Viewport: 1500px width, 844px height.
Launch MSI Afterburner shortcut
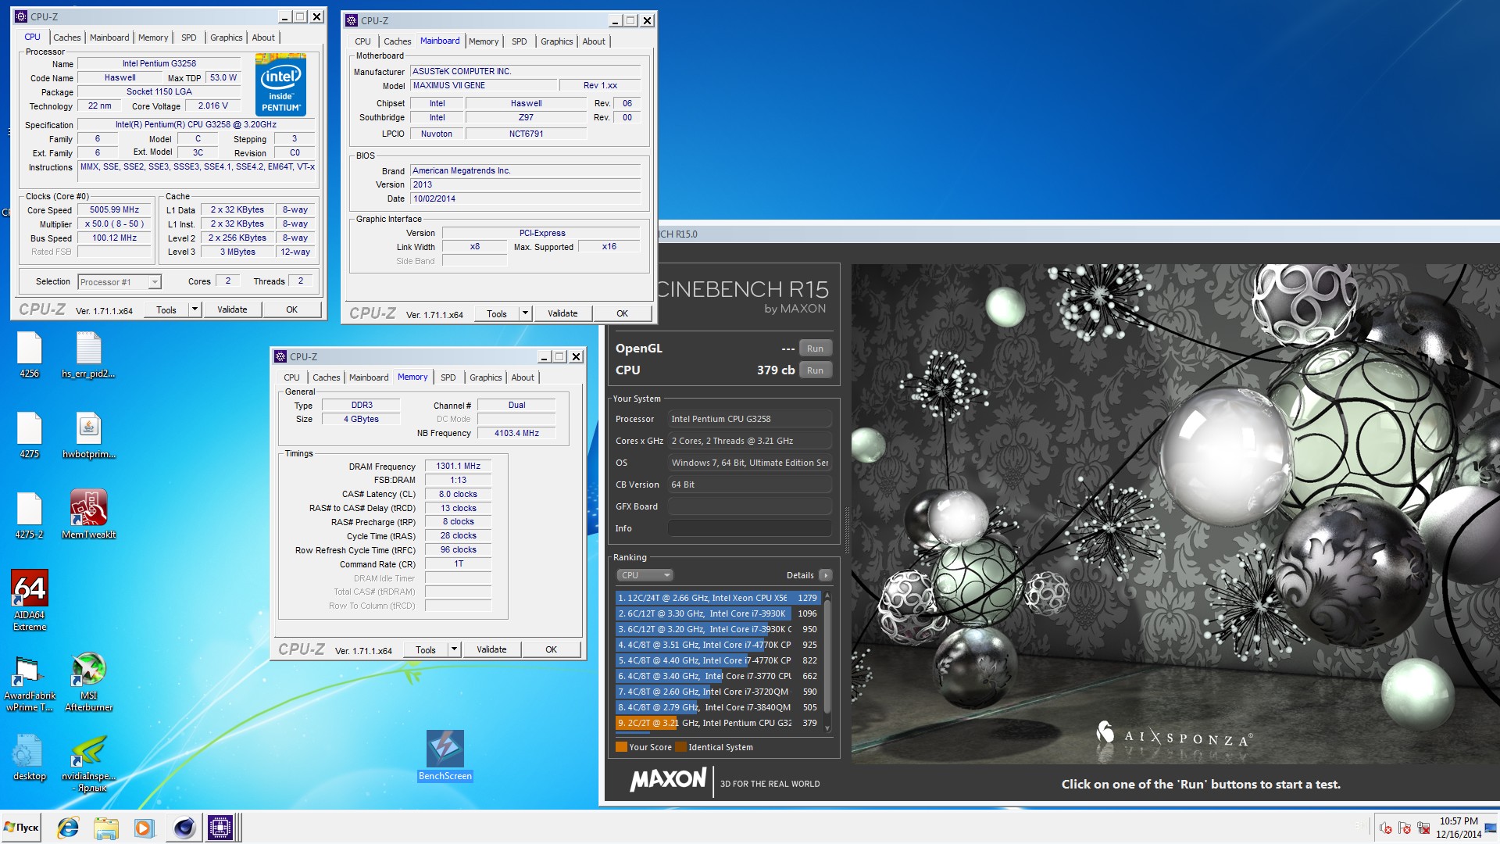88,681
